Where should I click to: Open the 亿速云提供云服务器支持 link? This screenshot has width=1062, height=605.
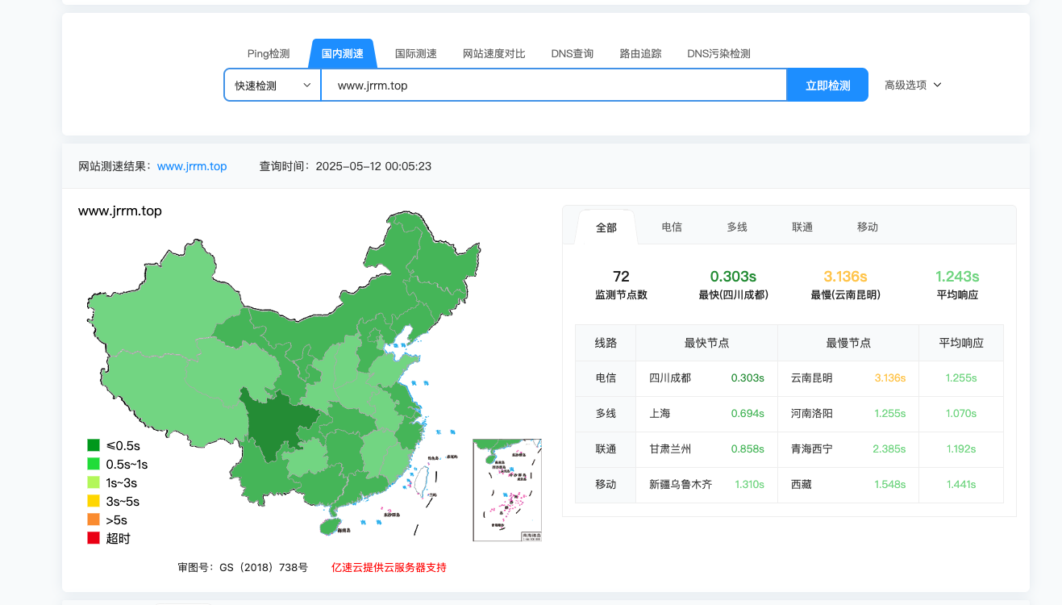click(x=389, y=567)
